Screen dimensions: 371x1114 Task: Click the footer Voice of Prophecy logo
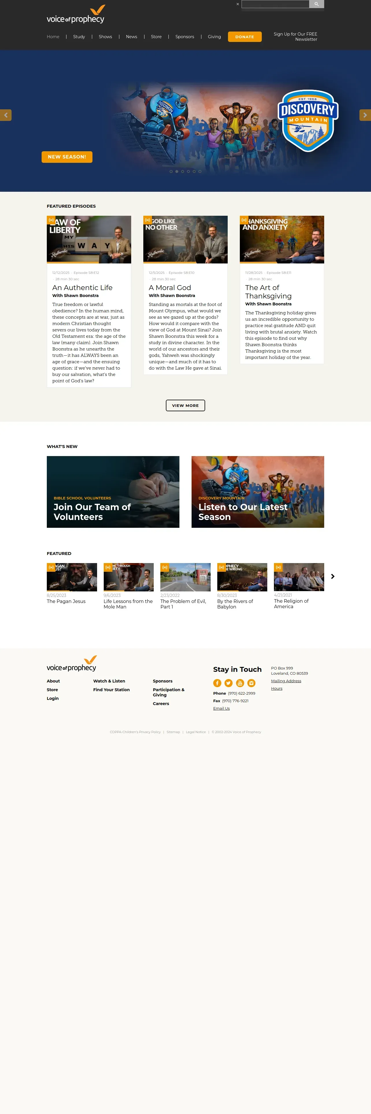(72, 664)
